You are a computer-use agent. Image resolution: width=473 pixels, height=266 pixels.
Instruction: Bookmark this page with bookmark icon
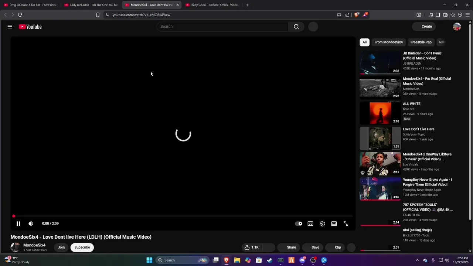pyautogui.click(x=98, y=15)
